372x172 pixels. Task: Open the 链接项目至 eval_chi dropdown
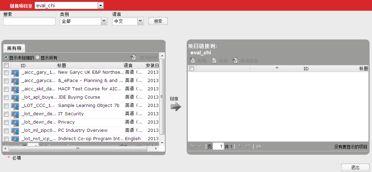coord(100,6)
